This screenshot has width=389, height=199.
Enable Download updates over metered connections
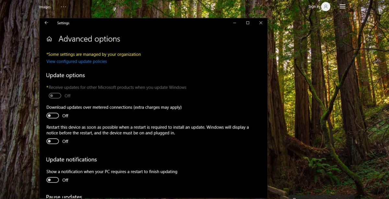tap(53, 115)
